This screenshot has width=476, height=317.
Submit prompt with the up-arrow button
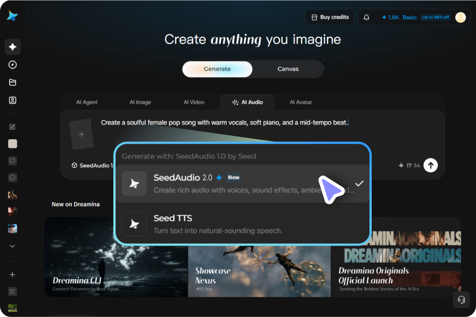click(x=431, y=165)
